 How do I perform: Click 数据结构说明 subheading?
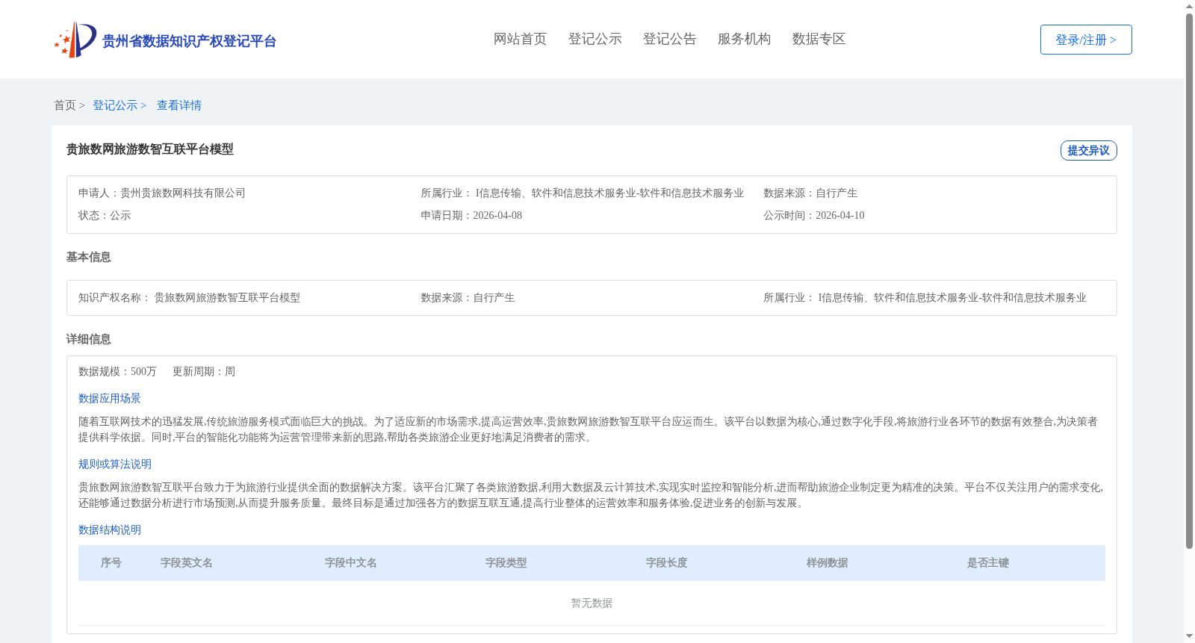click(x=110, y=530)
